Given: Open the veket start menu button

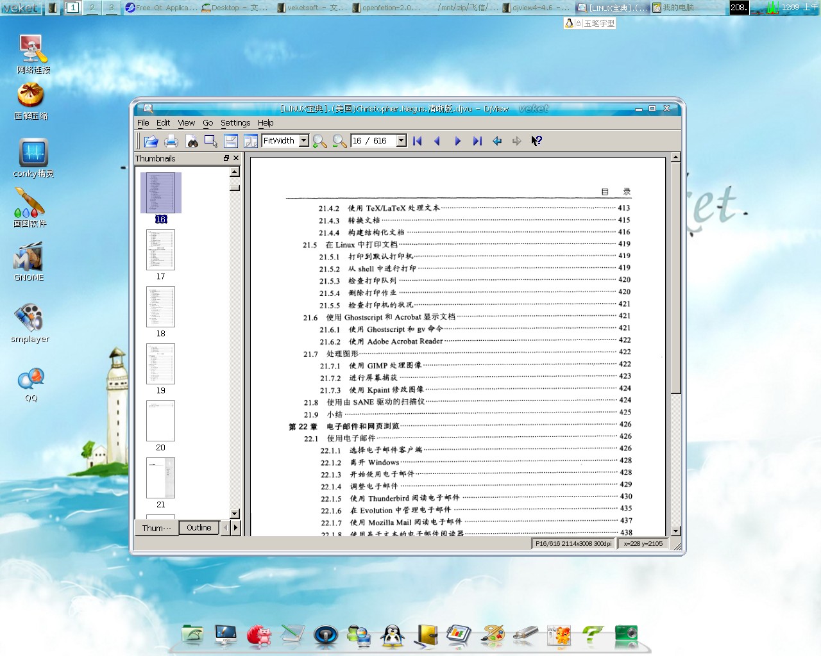Looking at the screenshot, I should 21,8.
